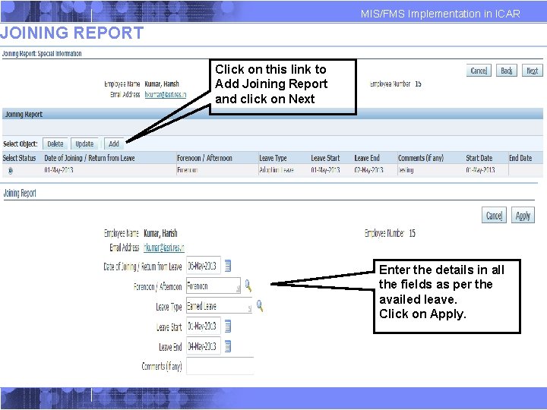Click the 02-May-2013 Leave End cell
Screen dimensions: 547x410
tap(368, 170)
